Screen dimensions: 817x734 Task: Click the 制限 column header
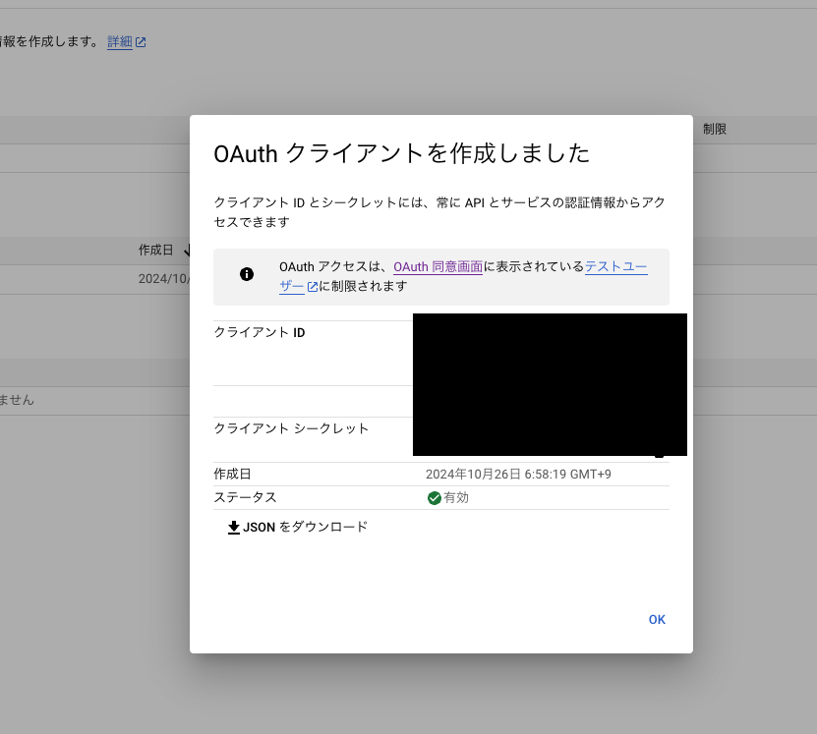click(x=713, y=128)
